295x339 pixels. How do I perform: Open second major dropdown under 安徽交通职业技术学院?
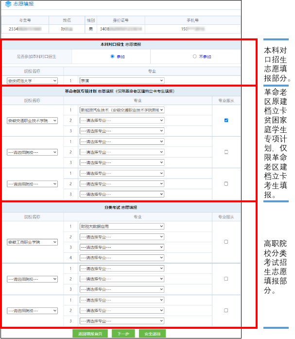(x=122, y=121)
